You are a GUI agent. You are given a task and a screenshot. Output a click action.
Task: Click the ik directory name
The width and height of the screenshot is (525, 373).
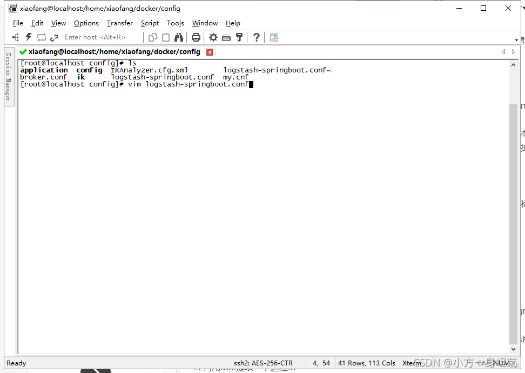click(x=80, y=77)
